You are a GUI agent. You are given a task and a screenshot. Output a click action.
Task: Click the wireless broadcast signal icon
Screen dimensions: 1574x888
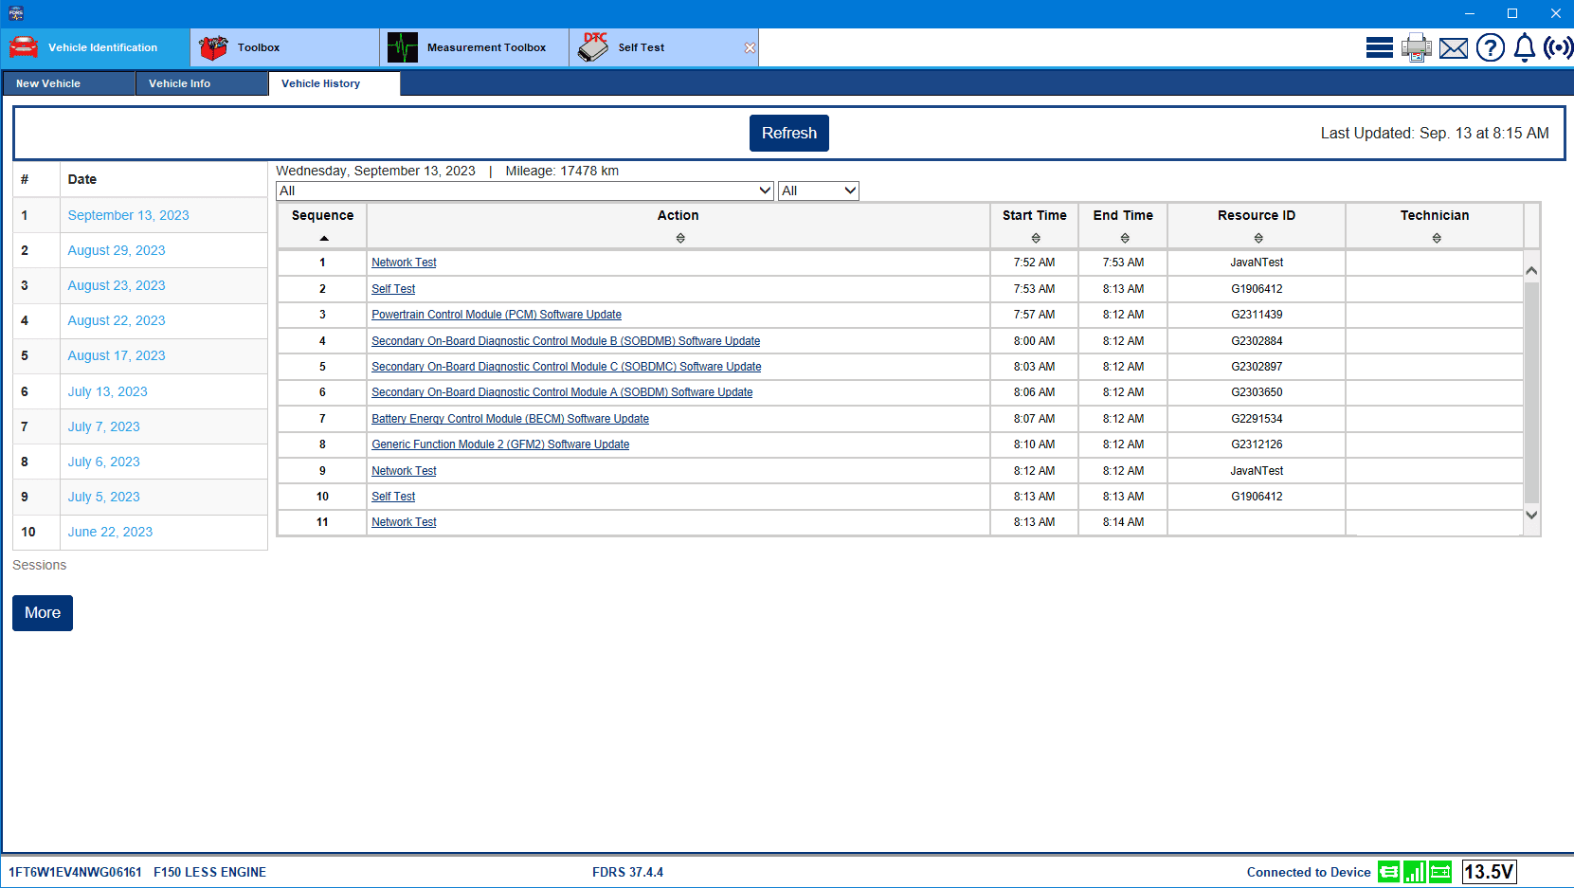pyautogui.click(x=1558, y=47)
